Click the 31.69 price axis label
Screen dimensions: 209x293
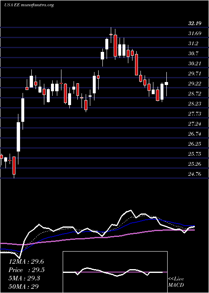(195, 33)
